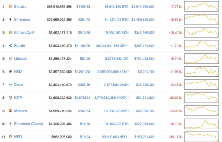Image resolution: width=222 pixels, height=142 pixels.
Task: Click the Monero logo icon
Action: (x=10, y=111)
